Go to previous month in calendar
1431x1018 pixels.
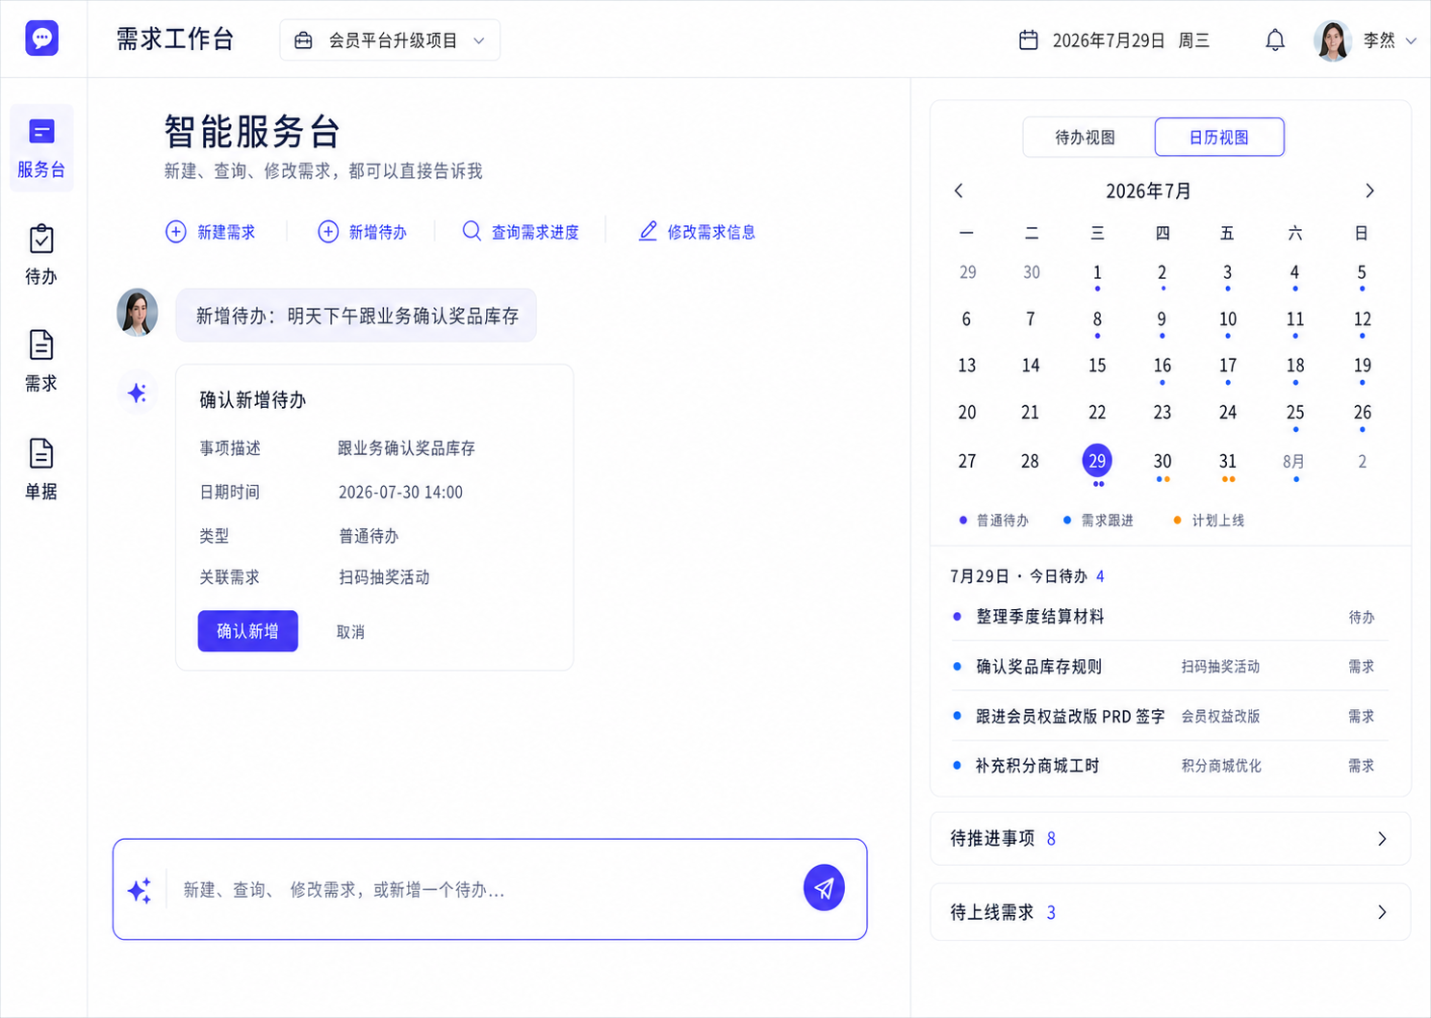coord(958,191)
